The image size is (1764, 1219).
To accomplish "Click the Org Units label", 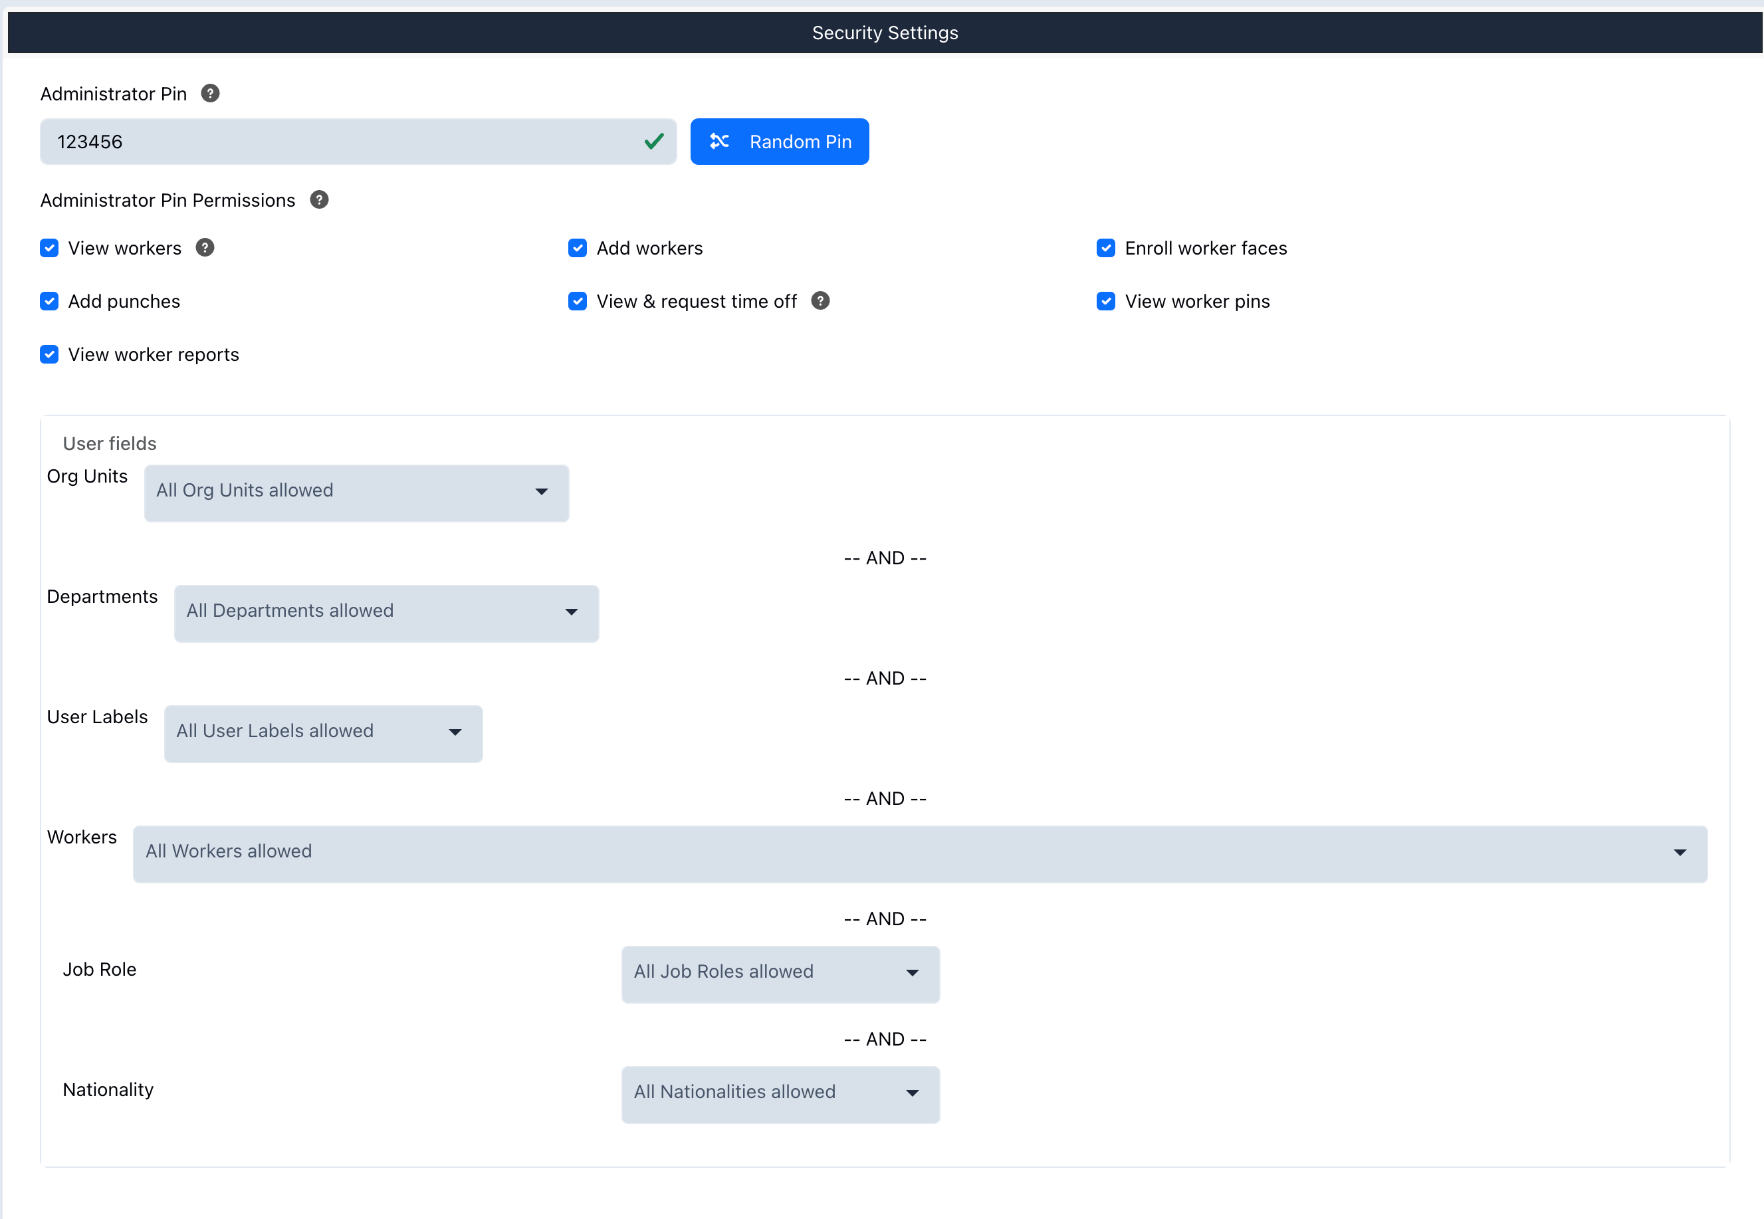I will point(87,477).
